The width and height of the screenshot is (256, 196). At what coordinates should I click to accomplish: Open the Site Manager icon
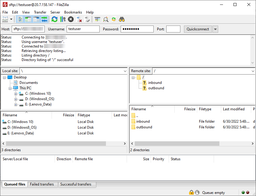pos(5,19)
